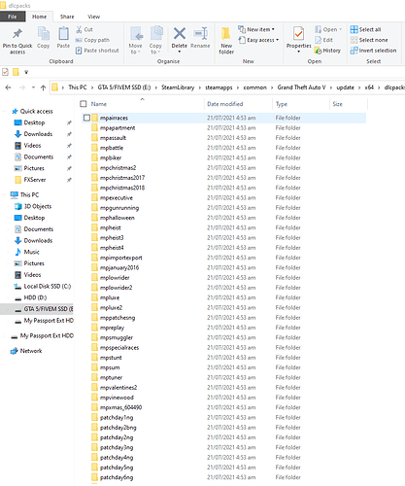Click History in the Open group
The height and width of the screenshot is (486, 405).
[x=327, y=51]
